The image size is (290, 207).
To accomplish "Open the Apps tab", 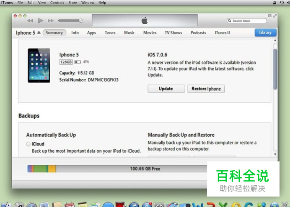I will click(x=91, y=33).
